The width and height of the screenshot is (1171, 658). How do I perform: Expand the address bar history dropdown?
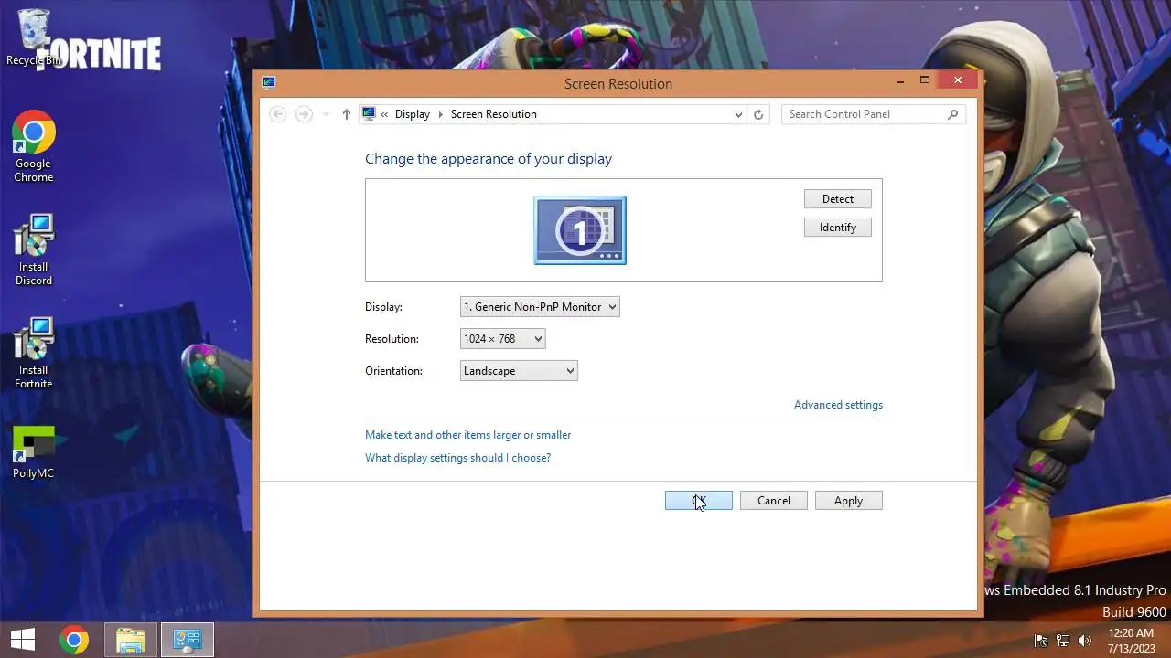click(738, 114)
